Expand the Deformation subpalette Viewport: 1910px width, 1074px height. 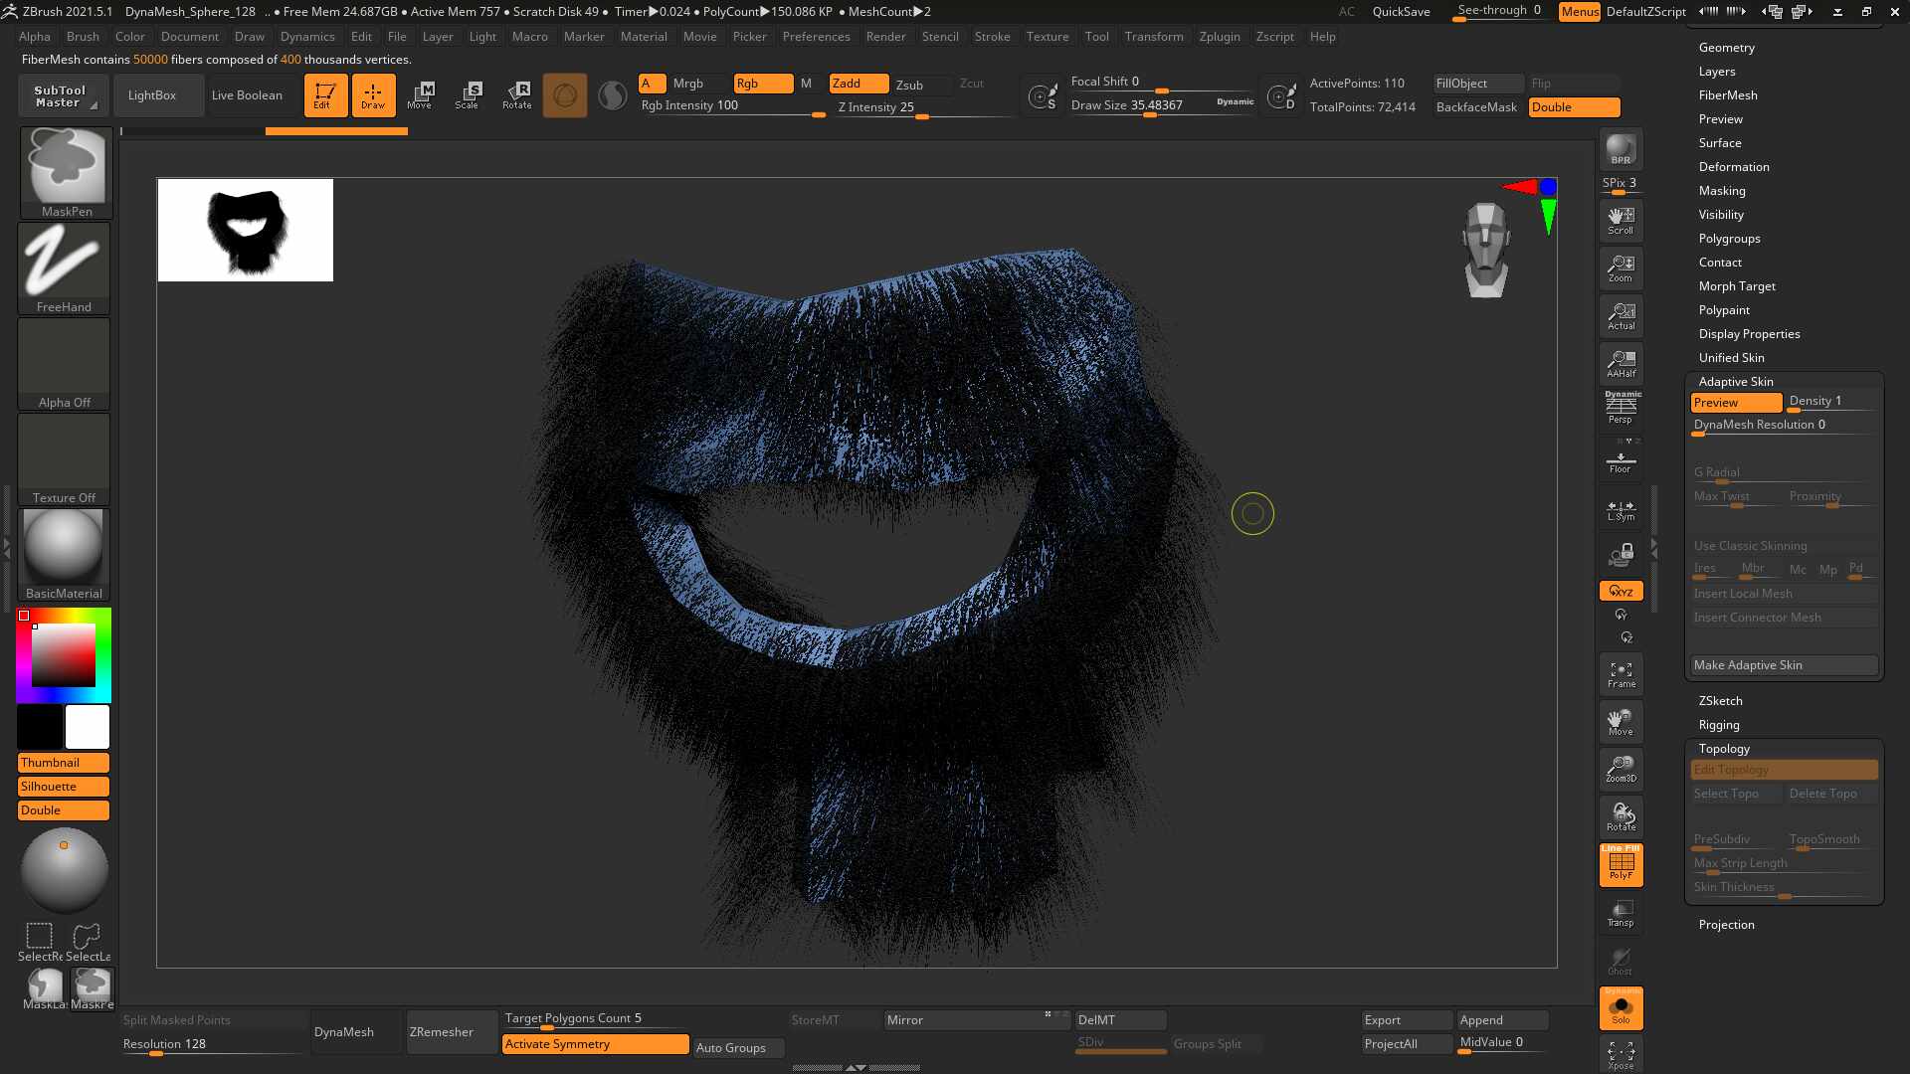pos(1733,167)
